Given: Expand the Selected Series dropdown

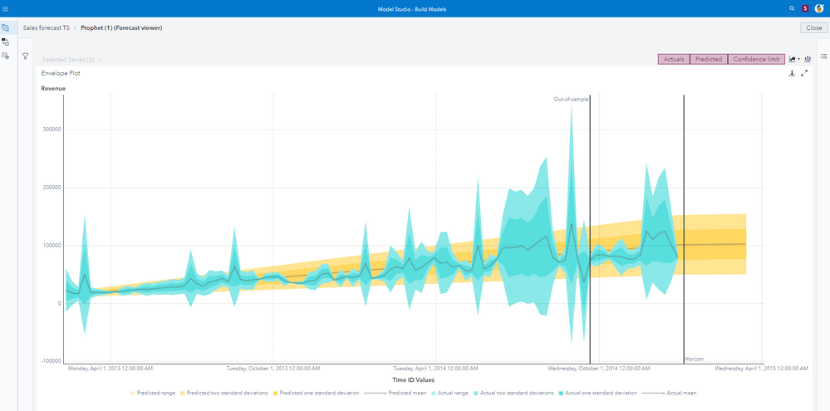Looking at the screenshot, I should click(x=101, y=60).
